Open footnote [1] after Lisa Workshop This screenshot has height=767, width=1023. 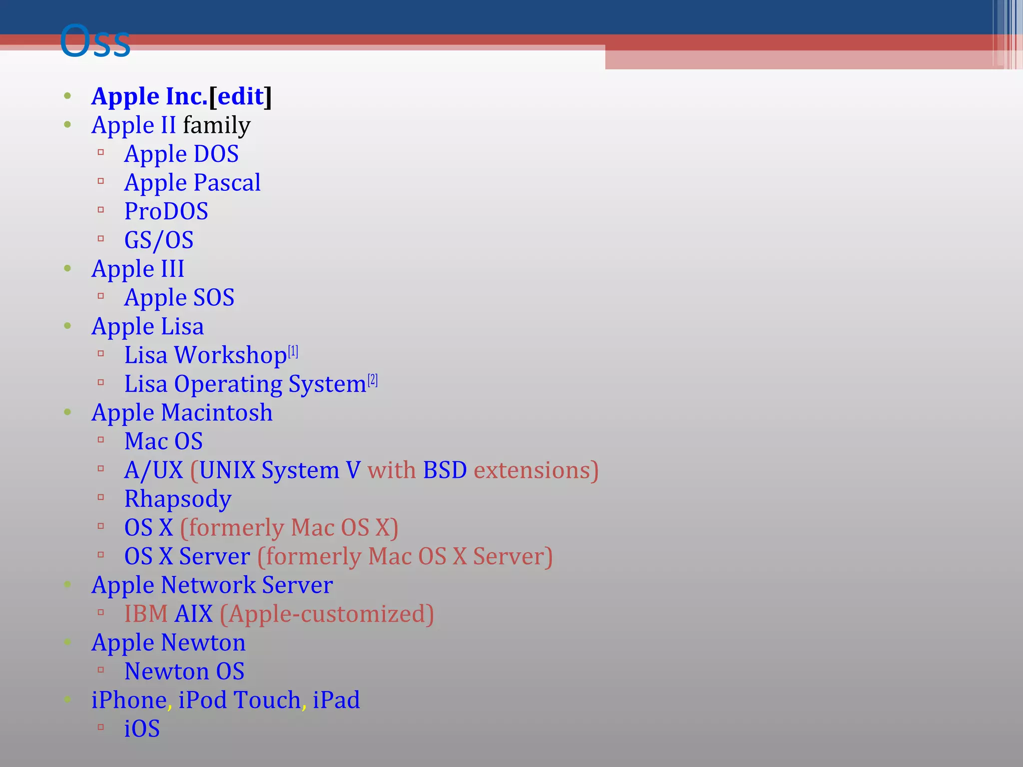[293, 352]
